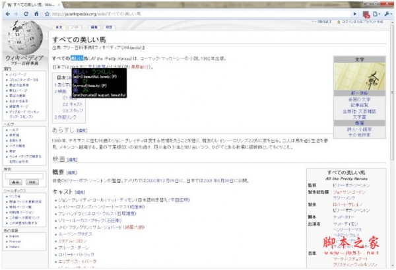
Task: Click the red ミリアム・コロン link
Action: pos(73,241)
